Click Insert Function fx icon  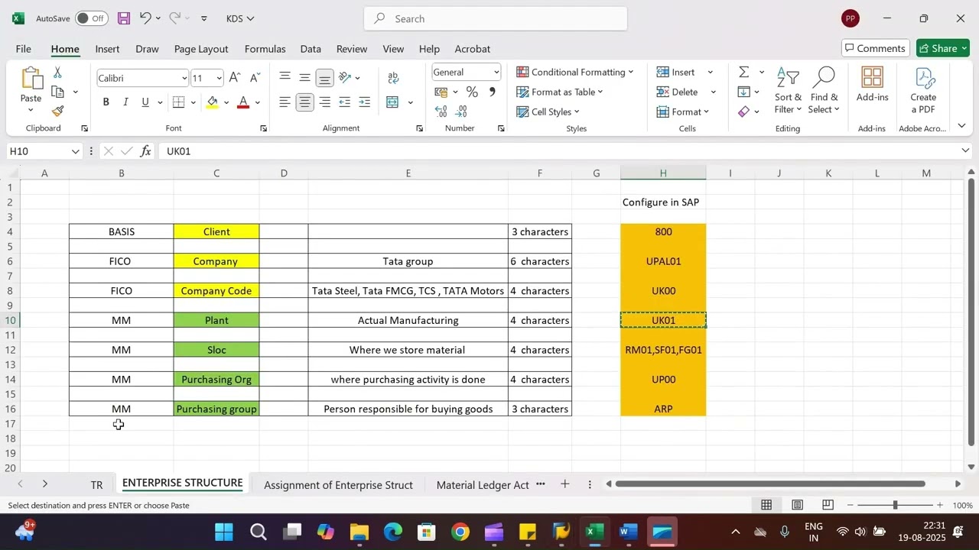coord(145,151)
